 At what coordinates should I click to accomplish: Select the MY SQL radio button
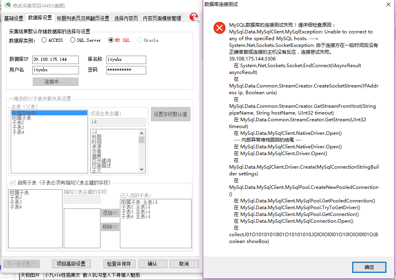(x=110, y=40)
